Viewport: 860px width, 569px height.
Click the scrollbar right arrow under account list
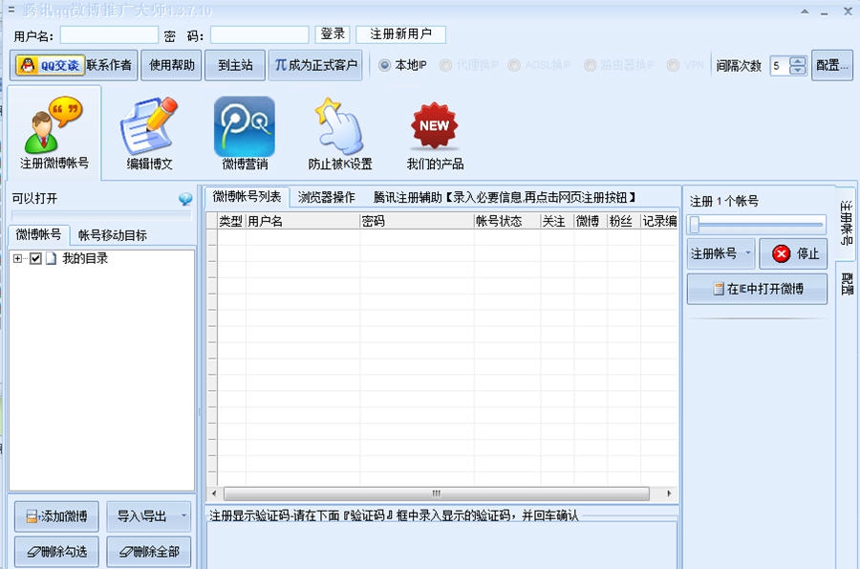coord(669,493)
